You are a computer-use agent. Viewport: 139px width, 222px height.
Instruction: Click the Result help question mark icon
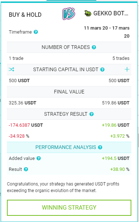26,169
